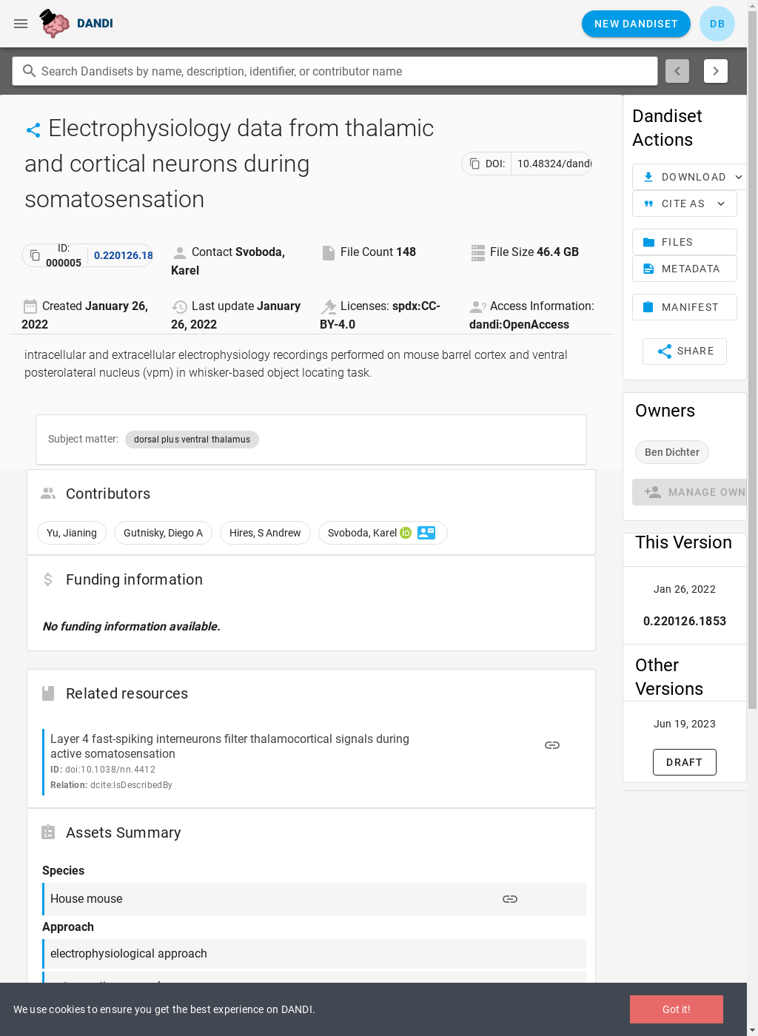Click the Jun 19, 2023 version date
The width and height of the screenshot is (758, 1036).
pyautogui.click(x=685, y=724)
